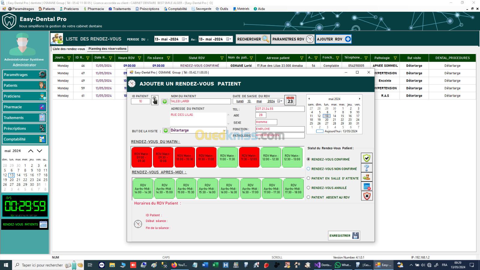Select green morning slot 11:00 - 11:30
The width and height of the screenshot is (480, 270).
click(x=227, y=157)
